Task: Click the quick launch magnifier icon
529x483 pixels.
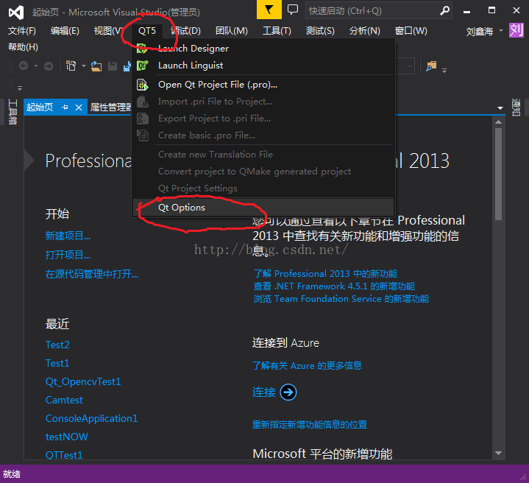Action: tap(444, 11)
